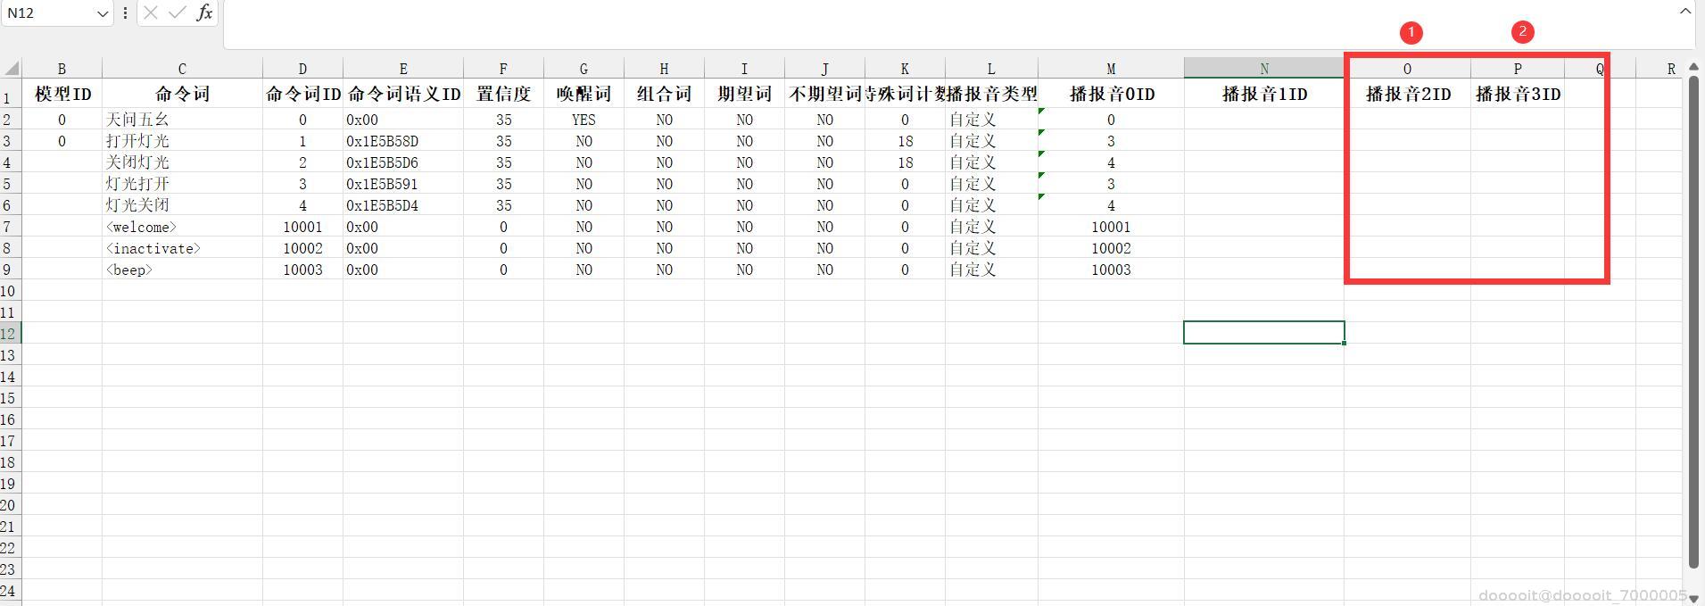This screenshot has height=606, width=1705.
Task: Select column N header
Action: tap(1264, 69)
